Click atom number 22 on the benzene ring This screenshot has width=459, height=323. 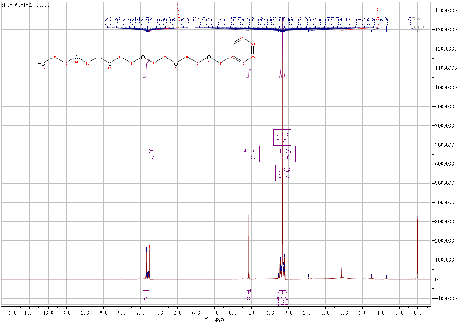click(242, 38)
